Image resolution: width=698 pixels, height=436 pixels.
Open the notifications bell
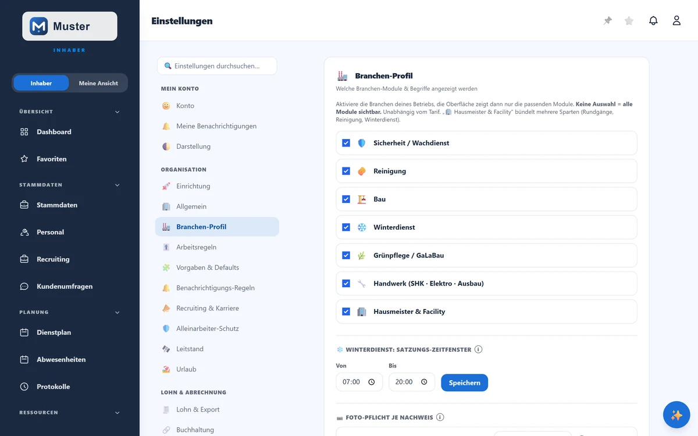coord(653,21)
